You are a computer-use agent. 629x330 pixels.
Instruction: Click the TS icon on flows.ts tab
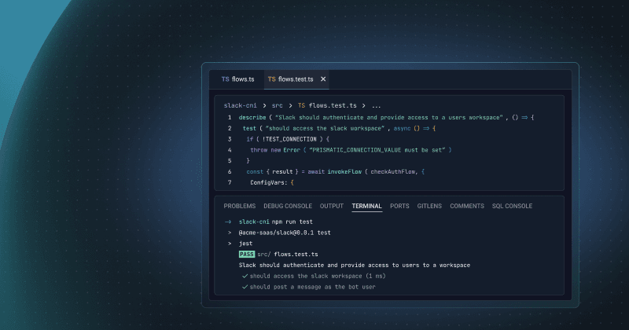coord(226,79)
